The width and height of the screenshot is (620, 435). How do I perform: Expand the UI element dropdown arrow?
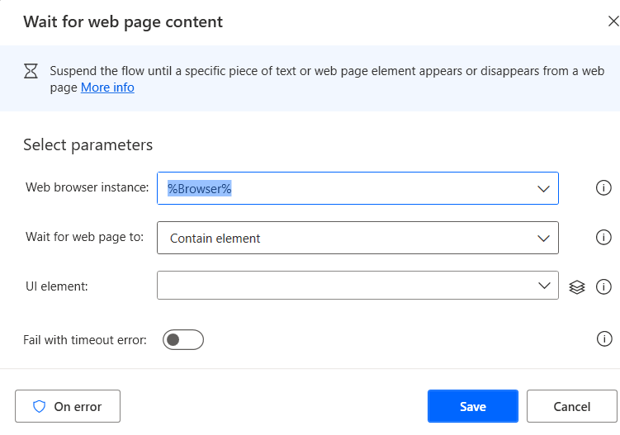pos(543,286)
